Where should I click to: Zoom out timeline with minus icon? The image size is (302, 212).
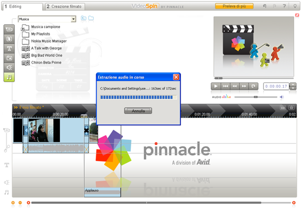point(20,203)
